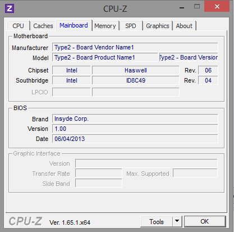Switch to the CPU tab

[x=18, y=26]
